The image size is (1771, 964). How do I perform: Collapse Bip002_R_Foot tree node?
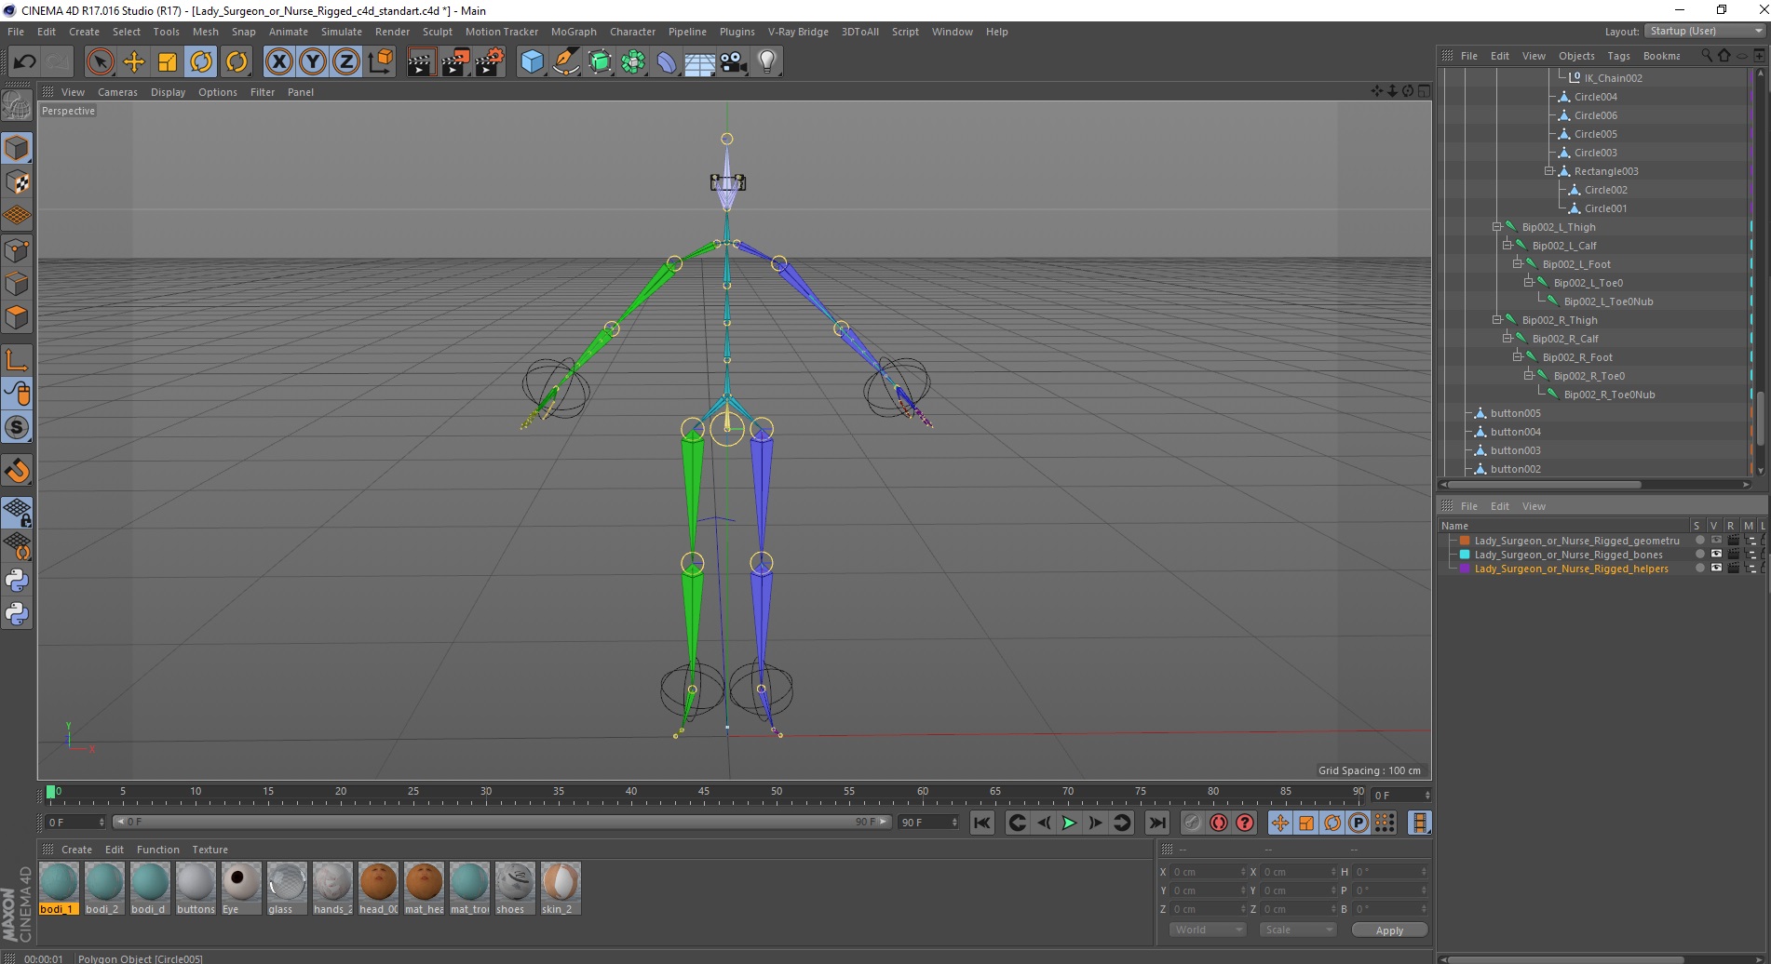[x=1517, y=357]
